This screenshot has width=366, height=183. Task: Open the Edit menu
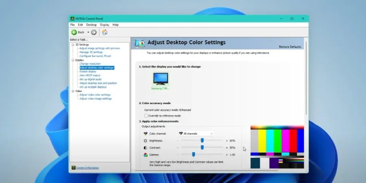(80, 25)
